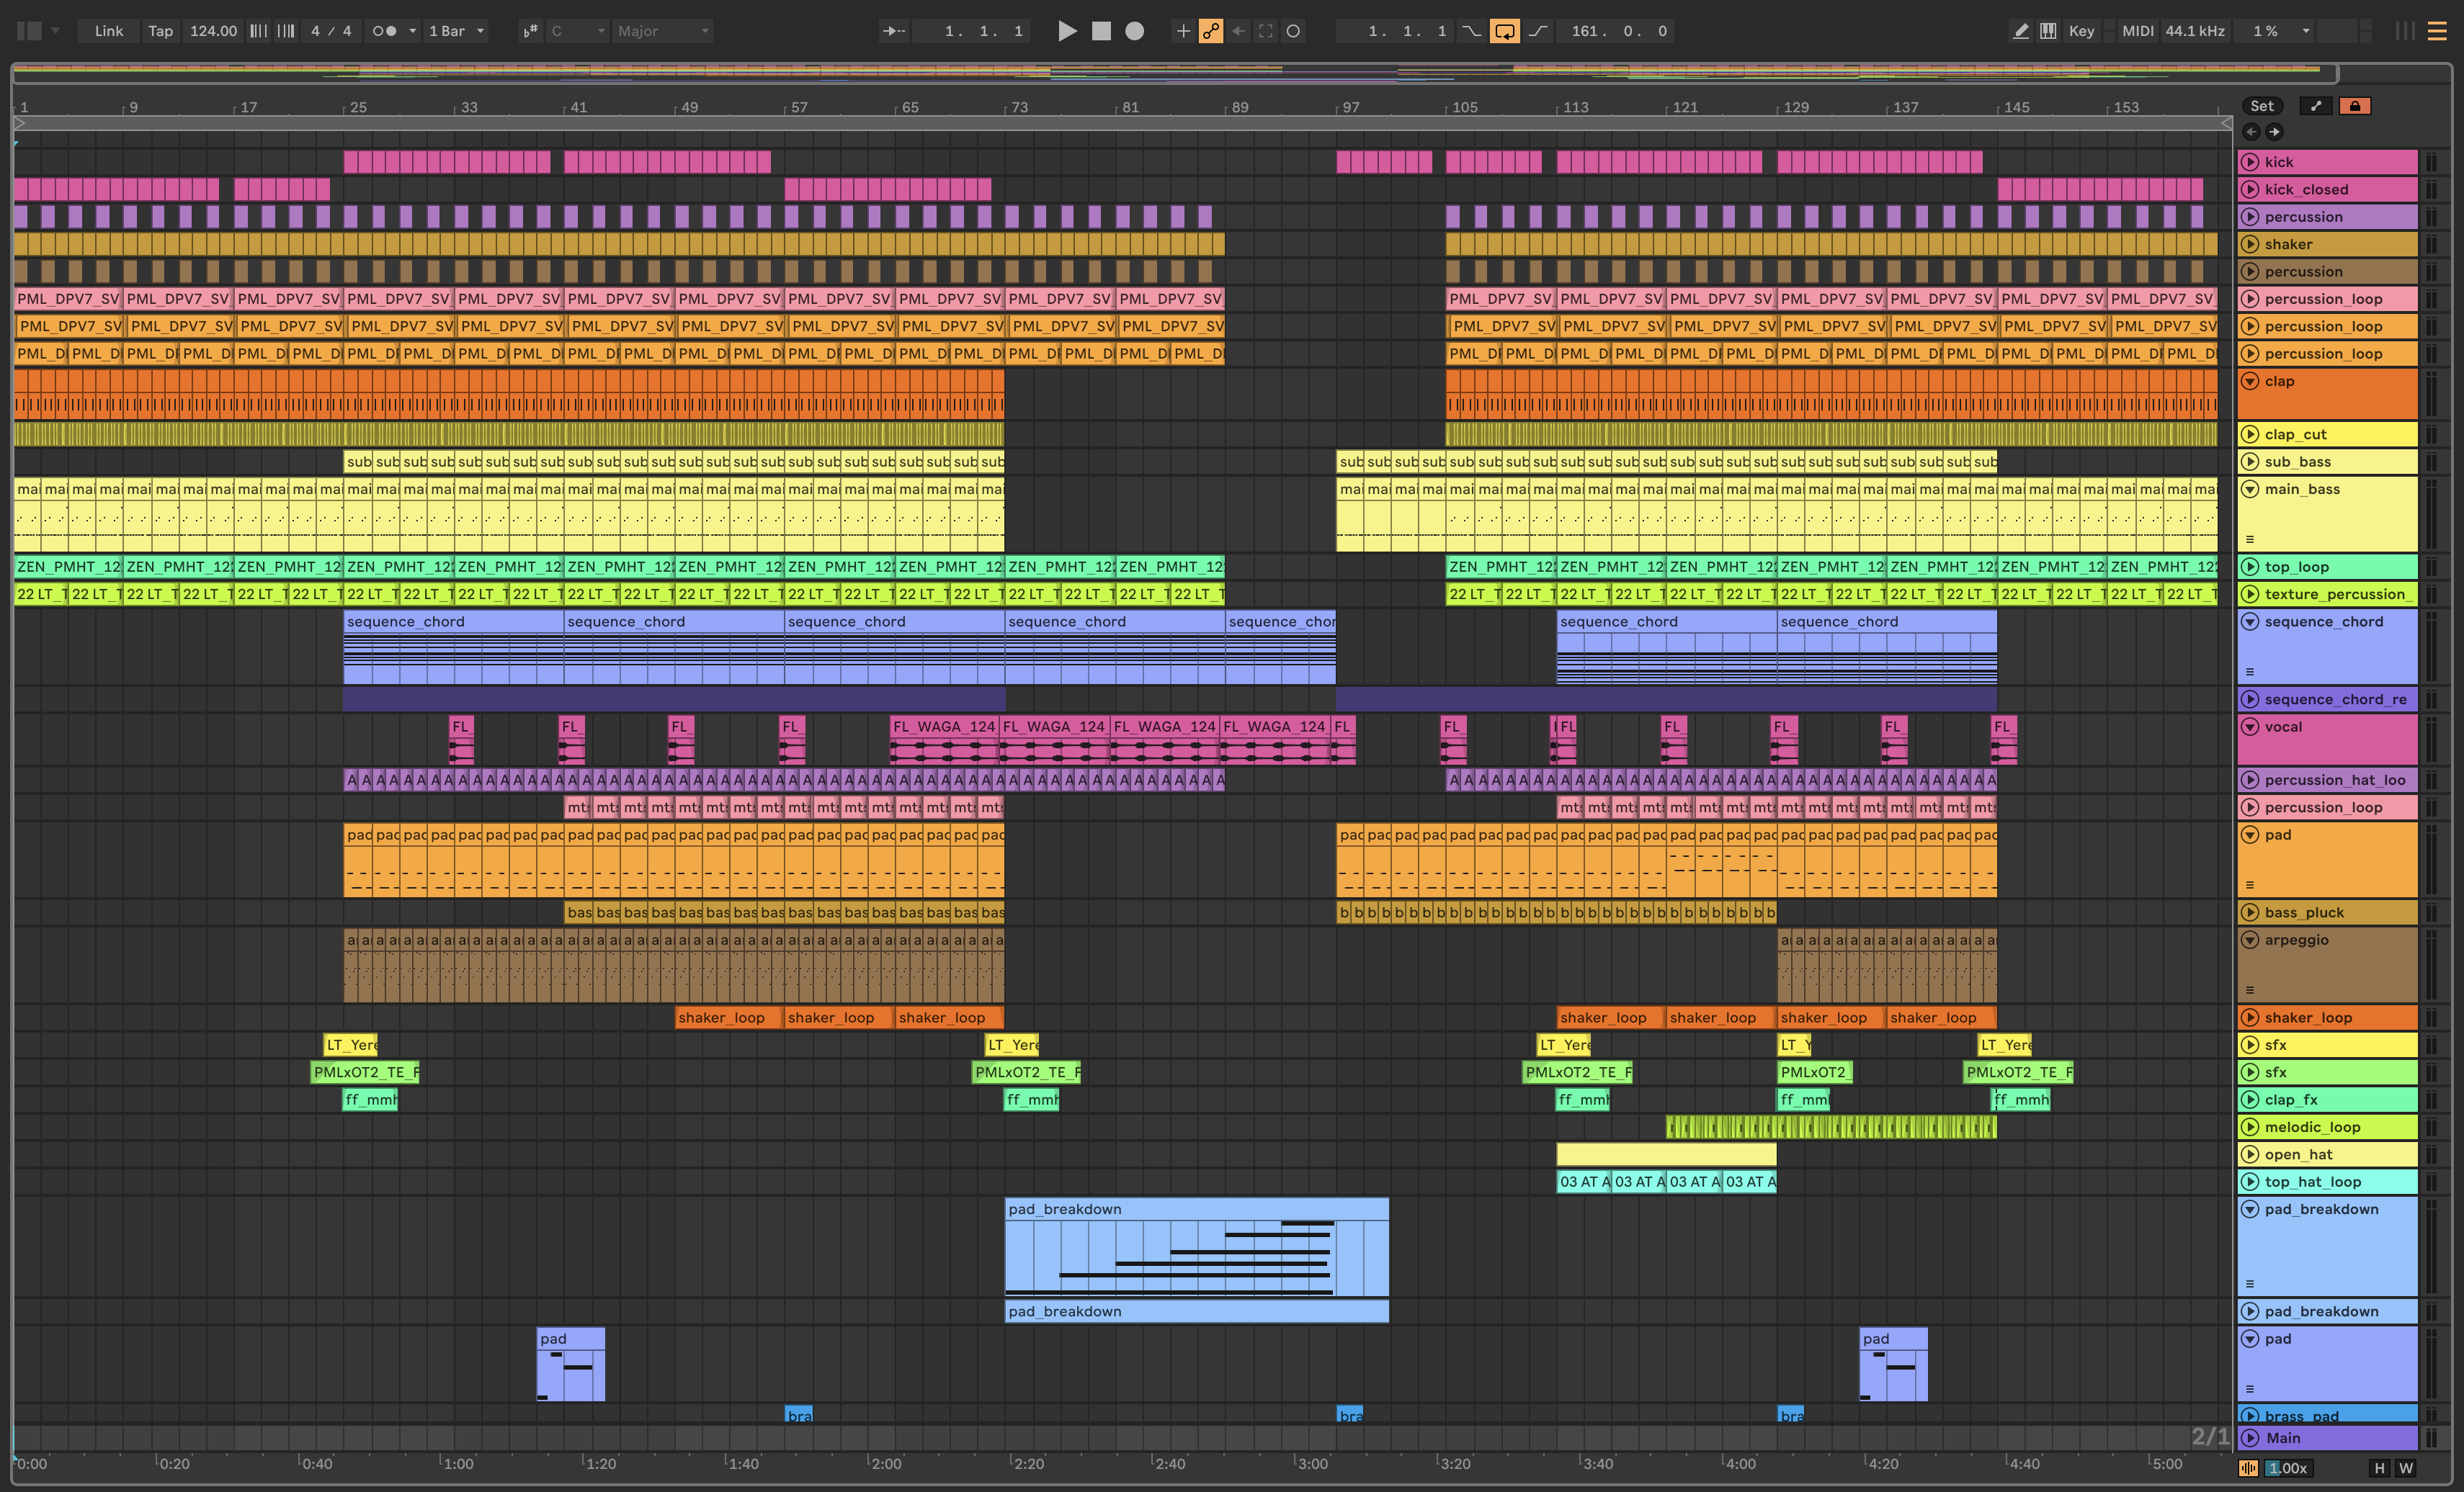
Task: Click the Tap tempo button
Action: tap(160, 31)
